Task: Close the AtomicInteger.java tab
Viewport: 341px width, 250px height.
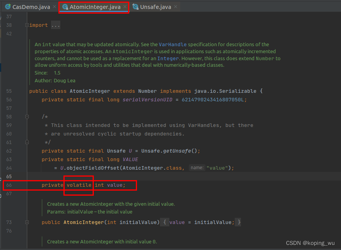Action: pos(125,7)
